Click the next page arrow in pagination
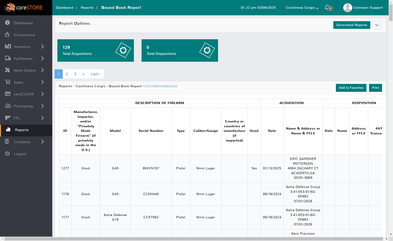 pos(83,74)
